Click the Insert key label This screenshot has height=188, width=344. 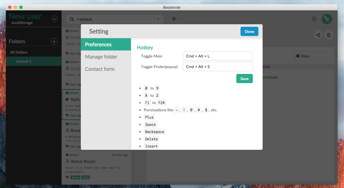[151, 146]
